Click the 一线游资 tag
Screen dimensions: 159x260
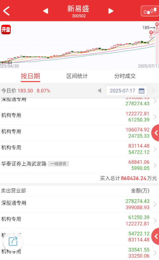point(58,164)
